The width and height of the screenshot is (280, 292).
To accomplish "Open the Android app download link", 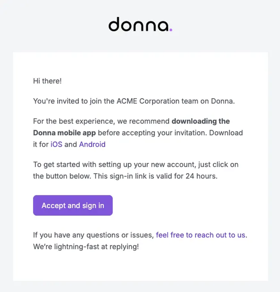I will (x=92, y=144).
